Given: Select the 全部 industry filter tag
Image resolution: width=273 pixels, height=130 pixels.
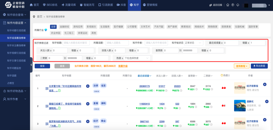Looking at the screenshot, I should (x=53, y=27).
